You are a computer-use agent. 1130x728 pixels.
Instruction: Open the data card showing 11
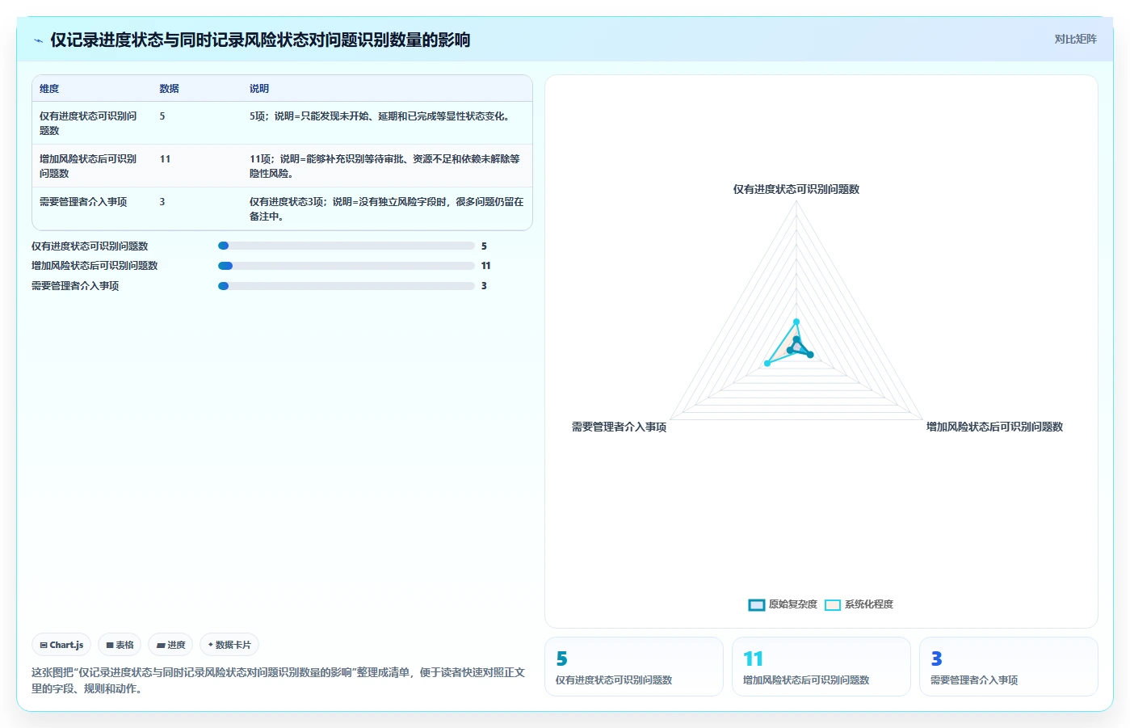[821, 667]
